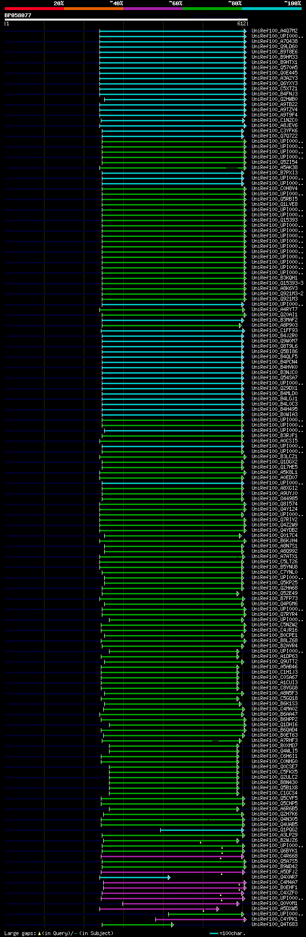Select label UniRef100_B0WIA3
This screenshot has height=937, width=306.
[274, 415]
